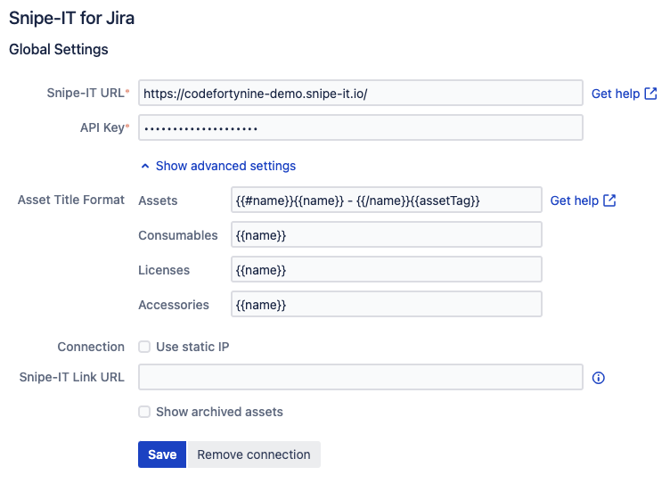Click the Consumables title format field
Viewport: 670px width, 483px height.
tap(385, 235)
